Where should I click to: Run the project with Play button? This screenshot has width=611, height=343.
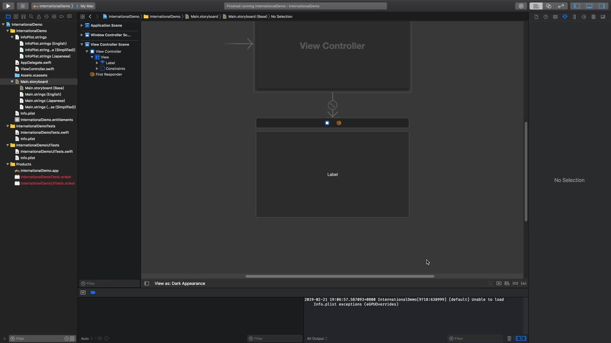pyautogui.click(x=8, y=6)
